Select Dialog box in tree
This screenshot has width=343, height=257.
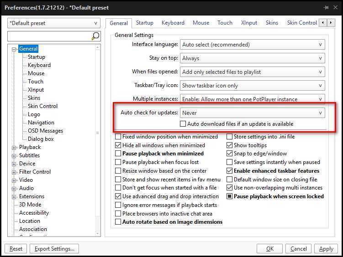pyautogui.click(x=41, y=139)
